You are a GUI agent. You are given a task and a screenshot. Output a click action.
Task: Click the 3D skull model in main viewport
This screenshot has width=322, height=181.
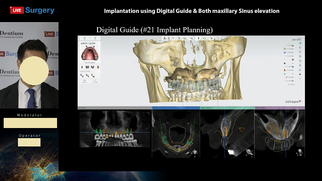(189, 70)
